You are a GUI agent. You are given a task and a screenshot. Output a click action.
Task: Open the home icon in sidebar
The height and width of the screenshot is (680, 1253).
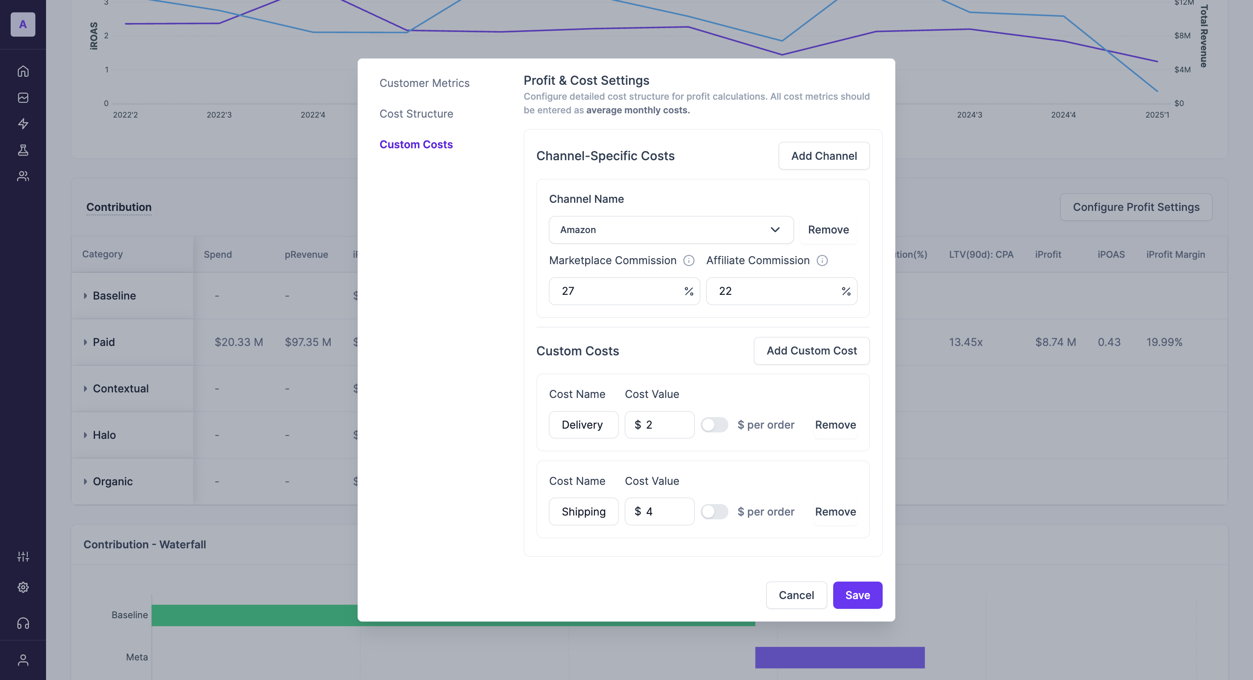23,71
